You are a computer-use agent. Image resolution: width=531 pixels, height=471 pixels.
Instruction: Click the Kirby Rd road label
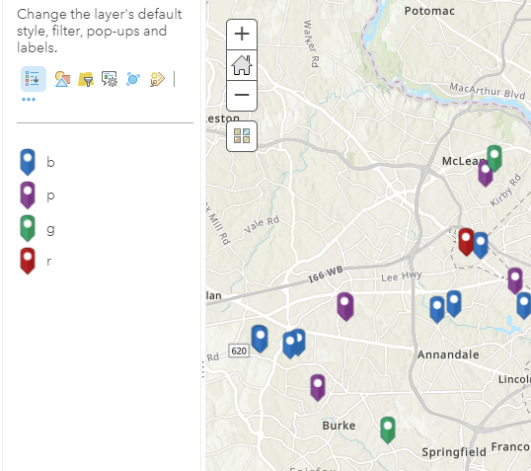point(505,191)
